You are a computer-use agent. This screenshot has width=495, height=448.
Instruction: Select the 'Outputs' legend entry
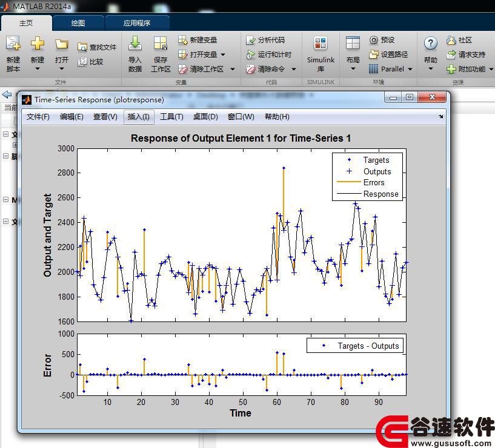coord(377,171)
